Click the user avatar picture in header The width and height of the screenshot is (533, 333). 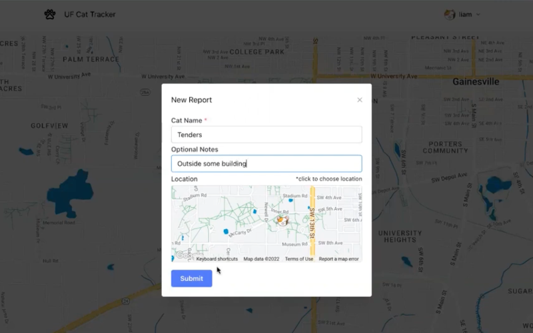[450, 14]
